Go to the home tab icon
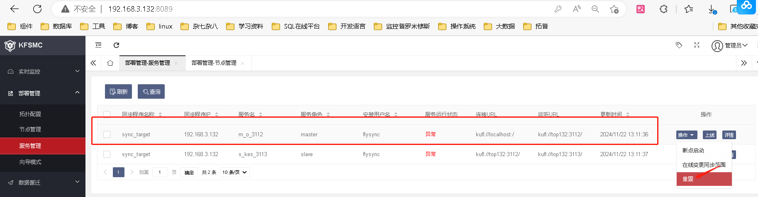 point(110,63)
